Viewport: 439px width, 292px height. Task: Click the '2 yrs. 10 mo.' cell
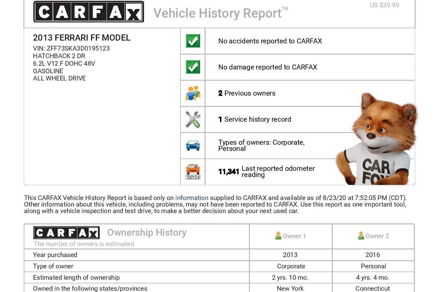(x=290, y=278)
